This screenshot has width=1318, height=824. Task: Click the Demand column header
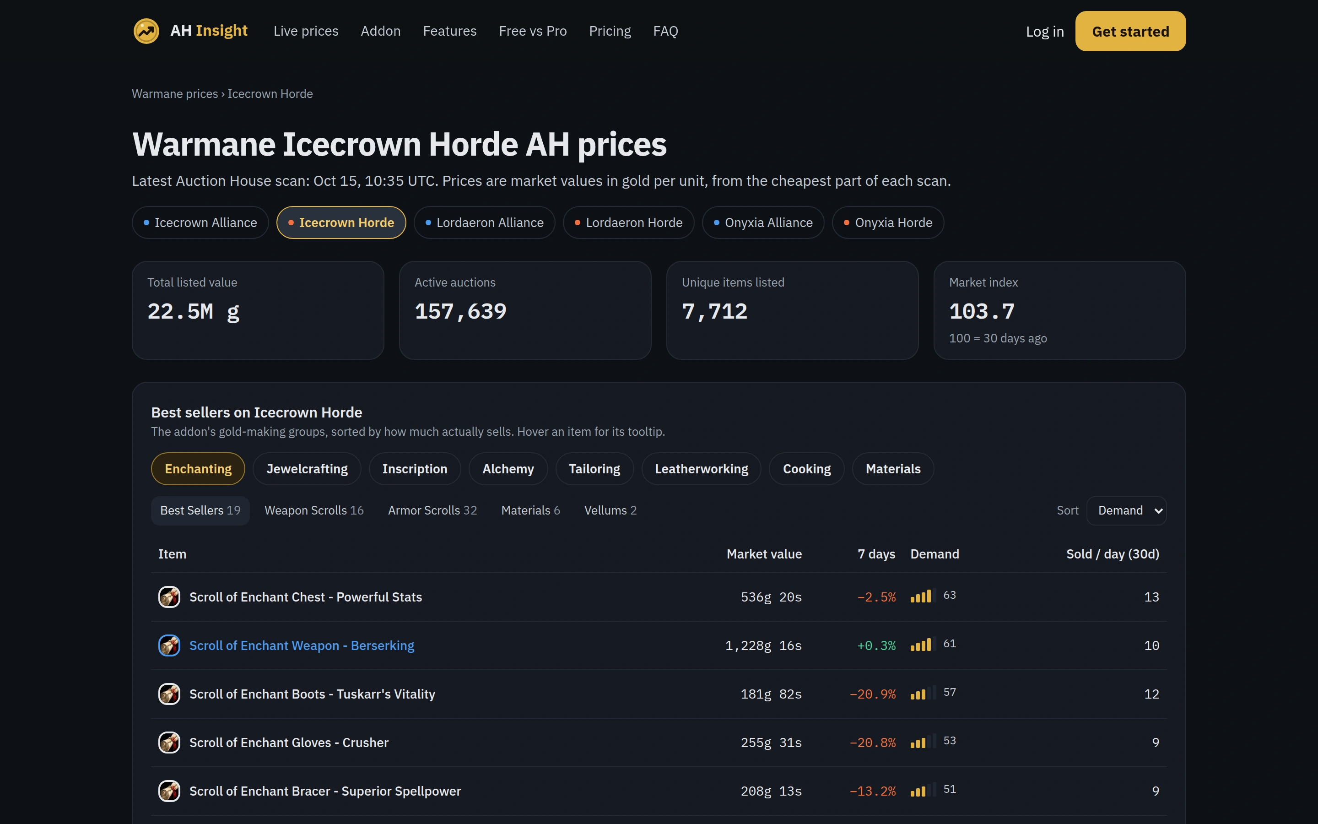click(934, 554)
